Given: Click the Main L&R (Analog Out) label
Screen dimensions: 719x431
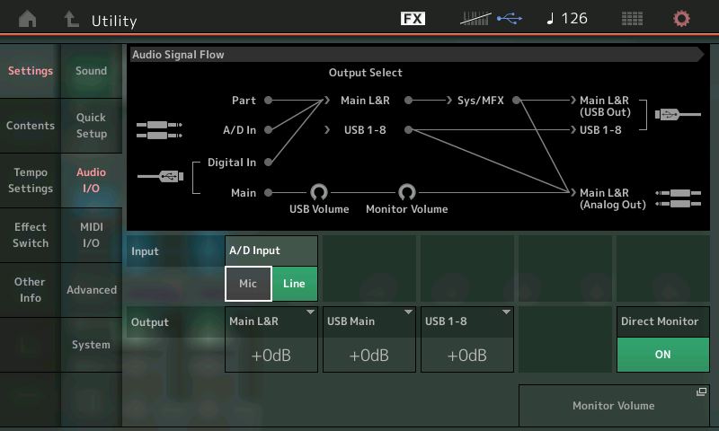Looking at the screenshot, I should (612, 198).
